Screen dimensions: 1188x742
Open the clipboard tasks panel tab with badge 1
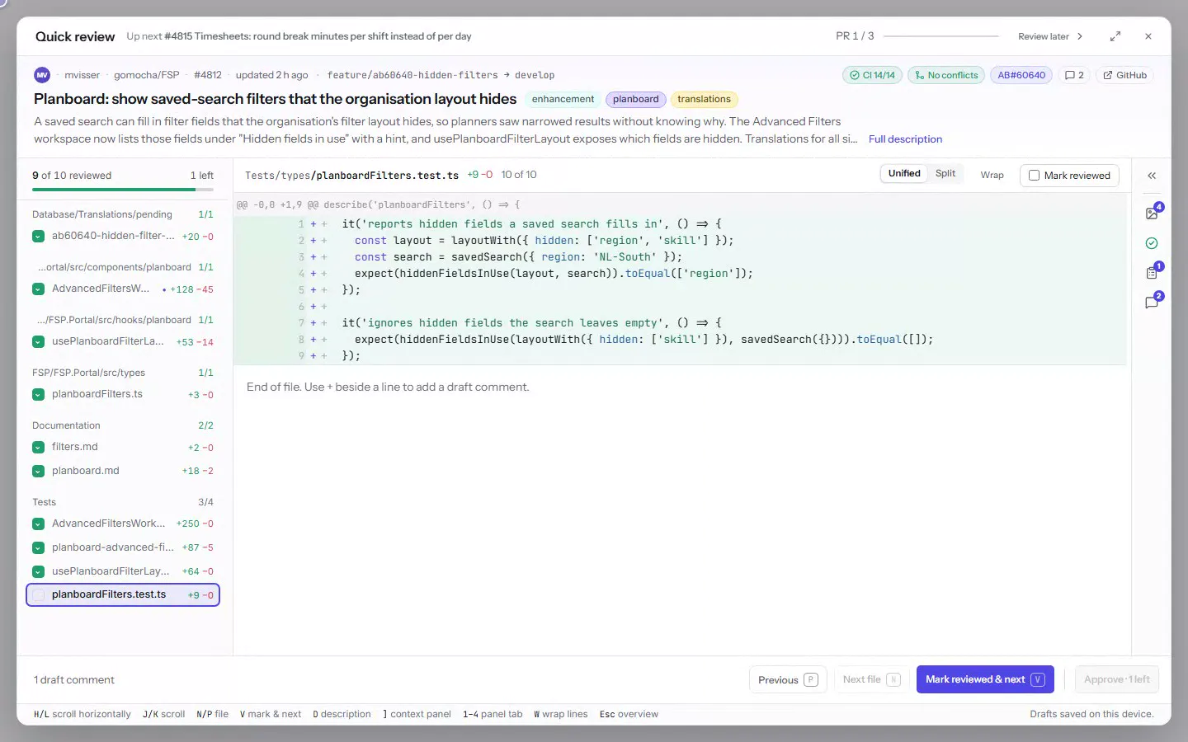point(1152,272)
